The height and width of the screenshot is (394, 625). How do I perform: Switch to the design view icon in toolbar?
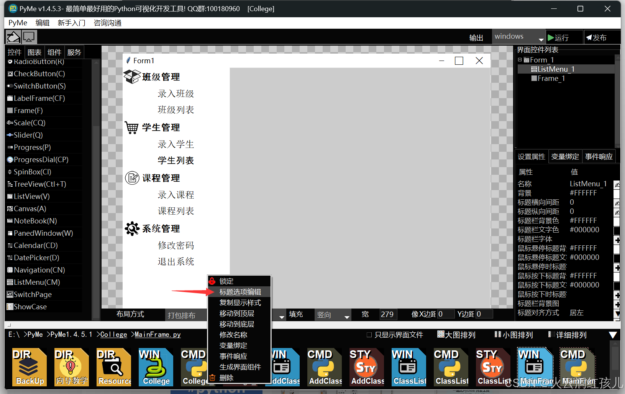point(13,37)
